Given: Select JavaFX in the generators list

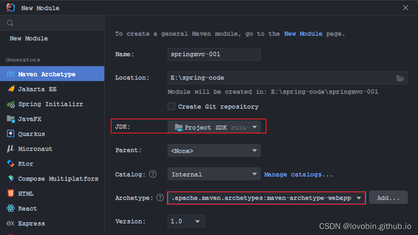Looking at the screenshot, I should coord(52,119).
